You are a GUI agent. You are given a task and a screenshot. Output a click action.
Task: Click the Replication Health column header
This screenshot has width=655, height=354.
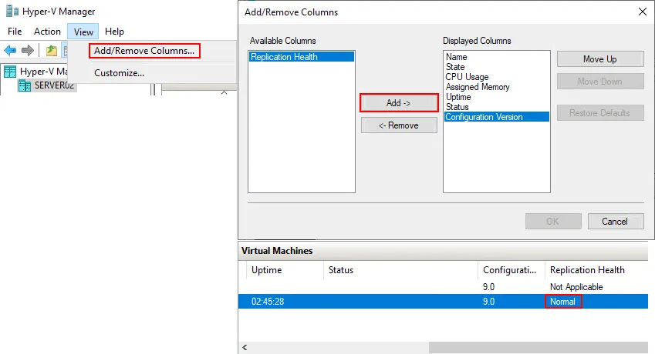[587, 270]
